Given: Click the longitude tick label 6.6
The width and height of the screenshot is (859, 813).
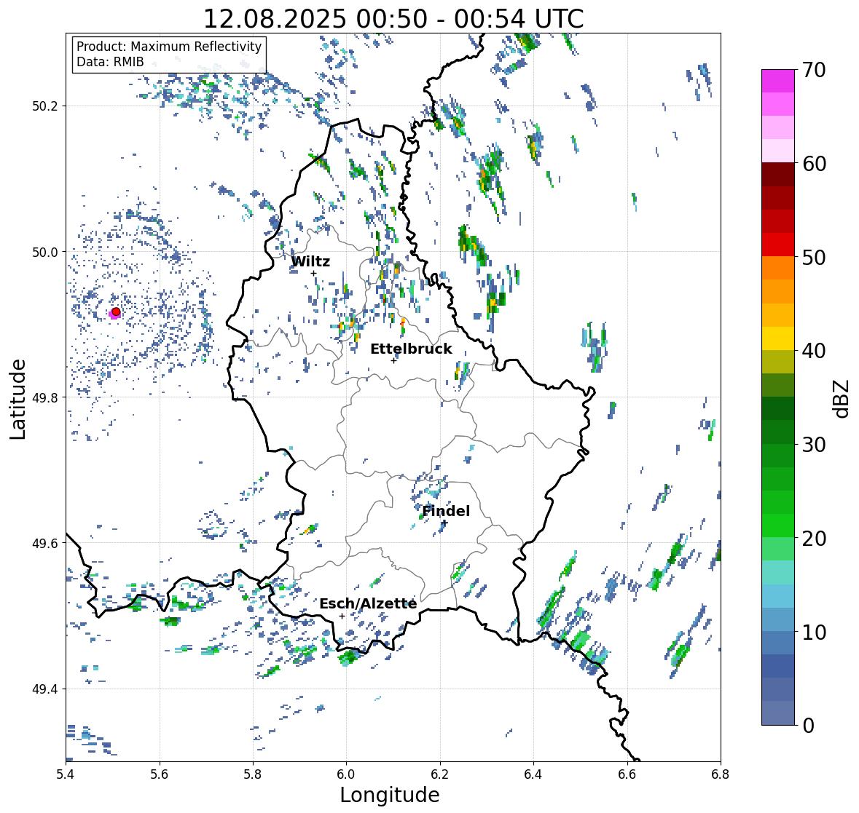Looking at the screenshot, I should [627, 774].
